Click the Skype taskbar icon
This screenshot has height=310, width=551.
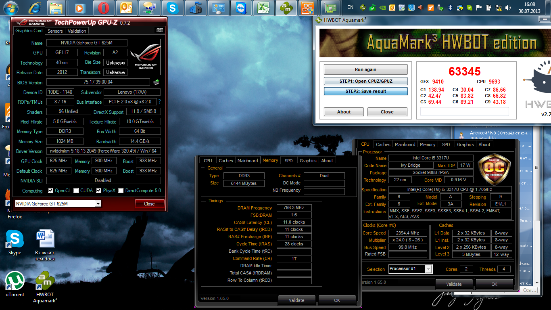pyautogui.click(x=173, y=8)
